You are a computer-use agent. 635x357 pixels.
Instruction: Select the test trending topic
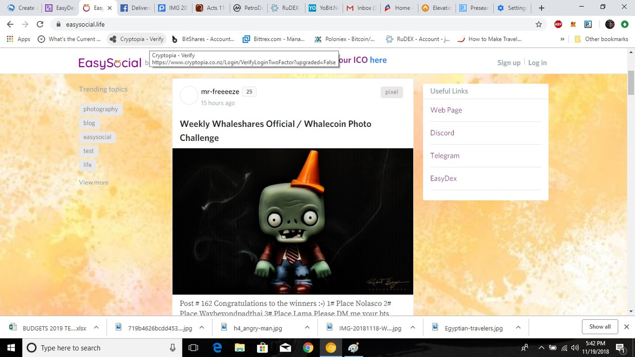pyautogui.click(x=88, y=151)
